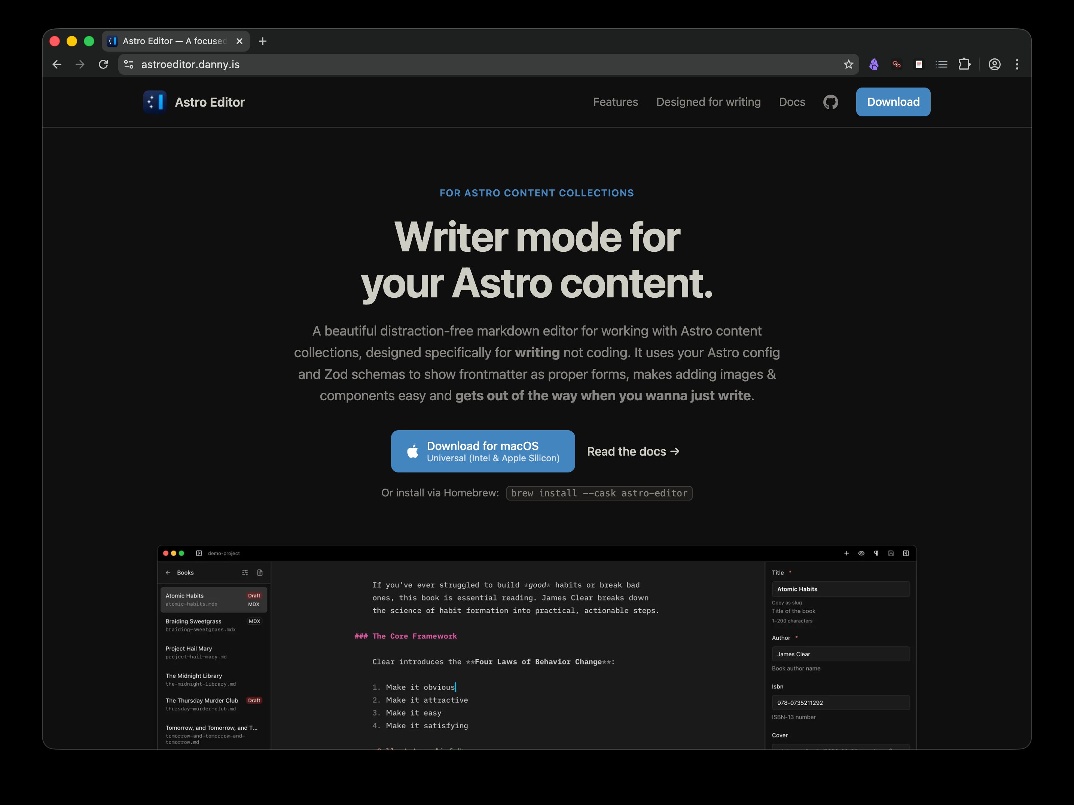This screenshot has height=805, width=1074.
Task: Open the browser profile icon
Action: point(994,65)
